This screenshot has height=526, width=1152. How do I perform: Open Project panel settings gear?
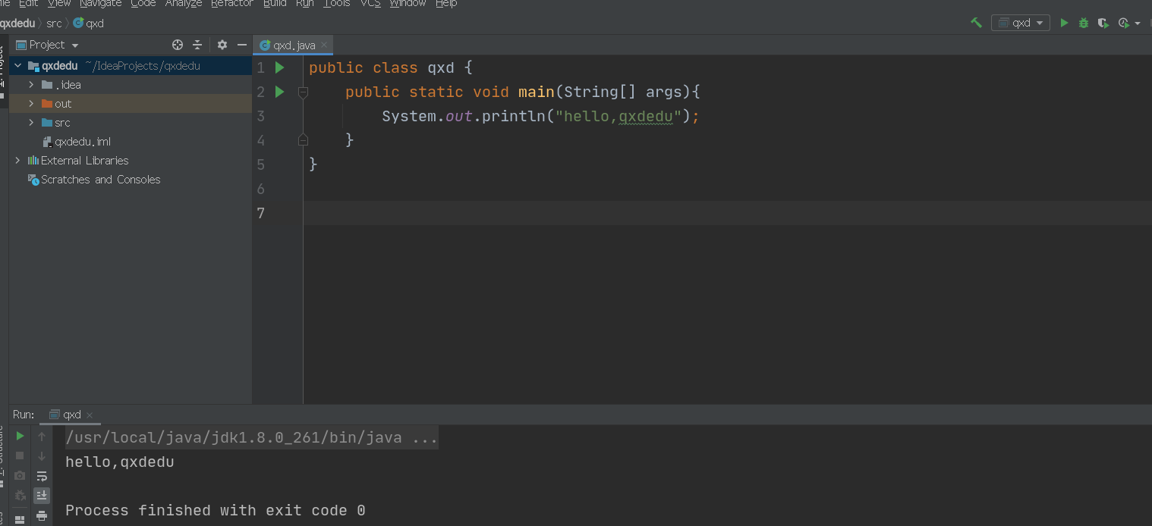(222, 45)
